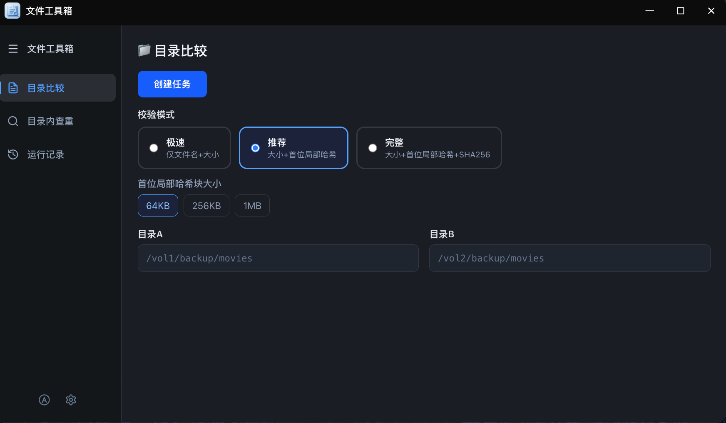Focus the 目录A path input field
Image resolution: width=726 pixels, height=423 pixels.
278,258
